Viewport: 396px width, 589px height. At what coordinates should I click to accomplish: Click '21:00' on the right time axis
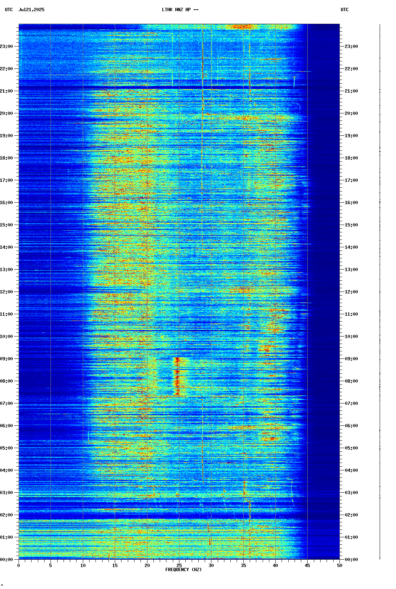(351, 91)
